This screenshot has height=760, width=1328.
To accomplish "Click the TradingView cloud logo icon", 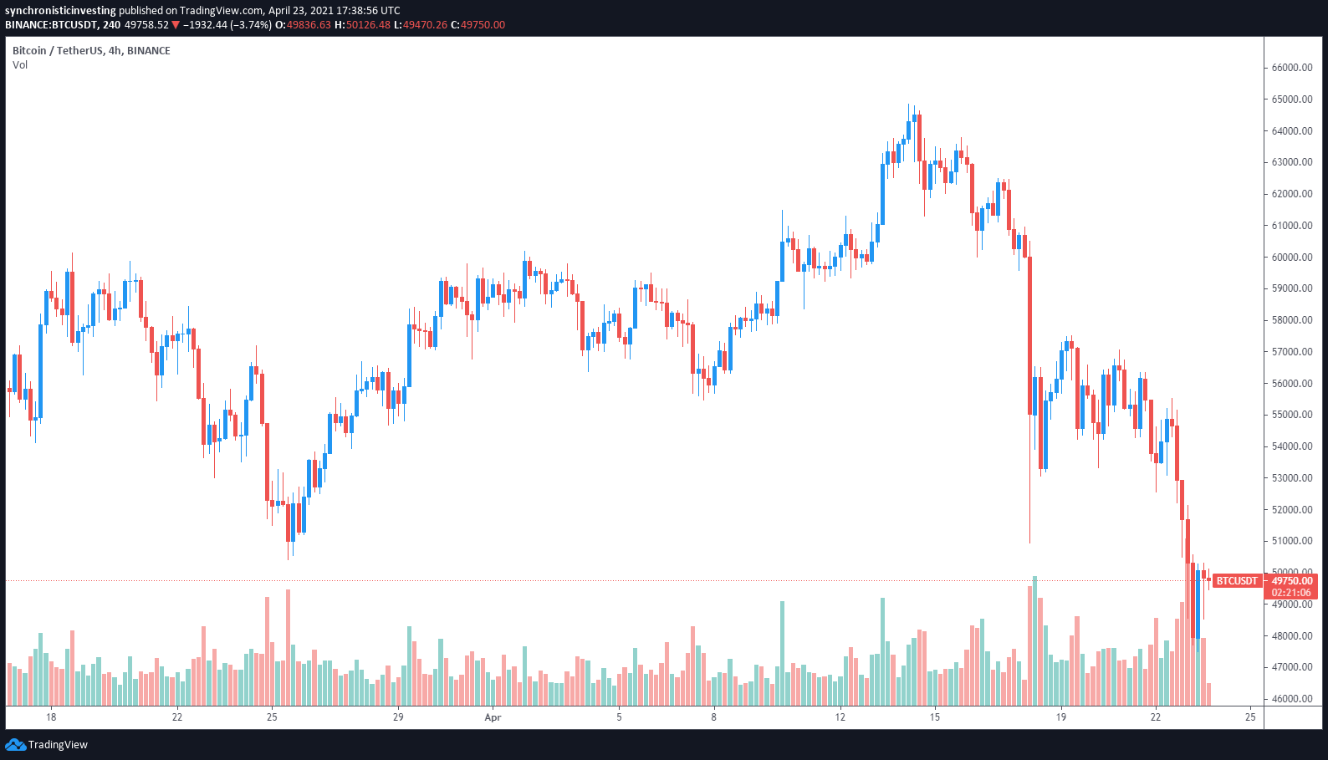I will pos(15,744).
